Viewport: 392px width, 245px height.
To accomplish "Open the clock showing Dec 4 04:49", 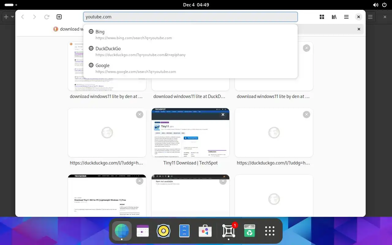I will coord(196,5).
